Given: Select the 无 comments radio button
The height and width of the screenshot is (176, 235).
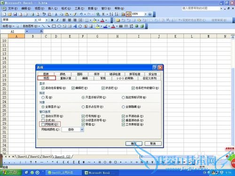Looking at the screenshot, I should 43,98.
